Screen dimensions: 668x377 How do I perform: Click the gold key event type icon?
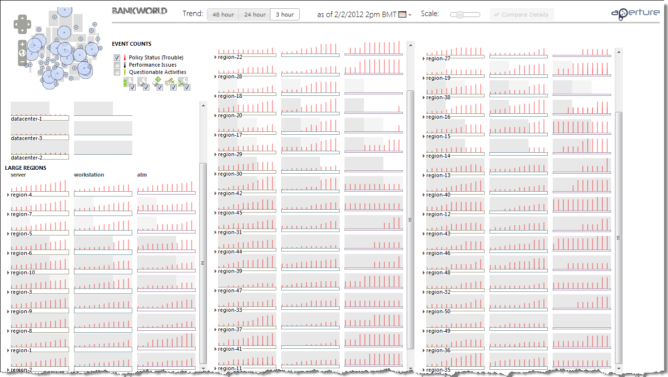click(x=168, y=82)
